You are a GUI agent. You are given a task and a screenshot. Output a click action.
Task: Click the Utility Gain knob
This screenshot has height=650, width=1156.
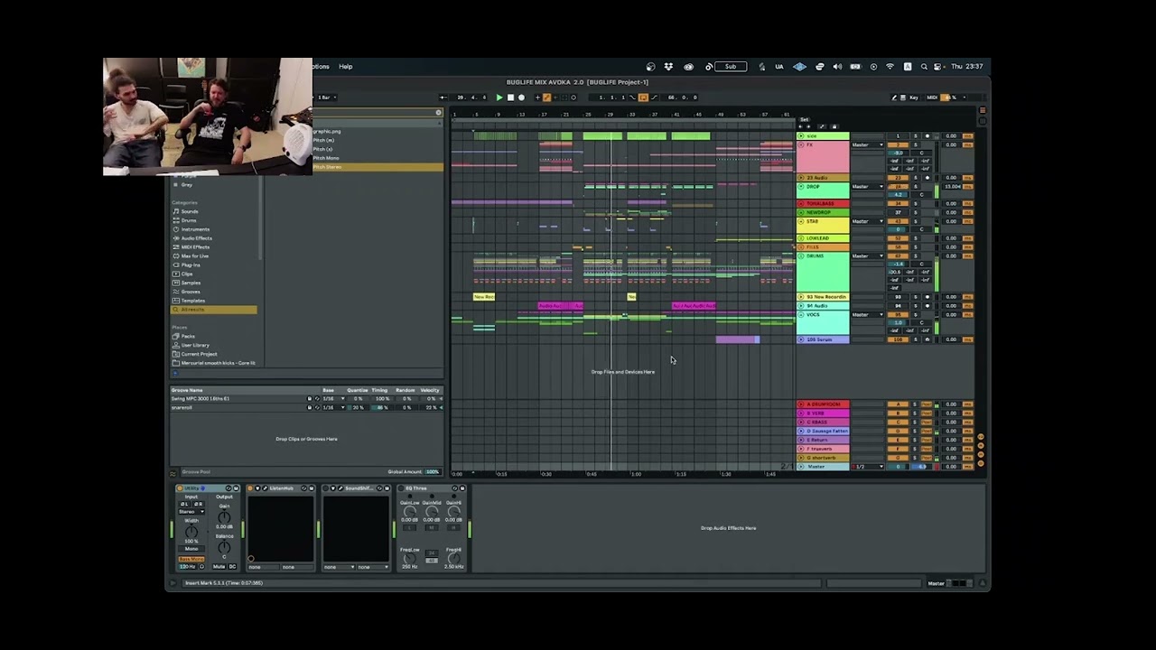point(224,516)
